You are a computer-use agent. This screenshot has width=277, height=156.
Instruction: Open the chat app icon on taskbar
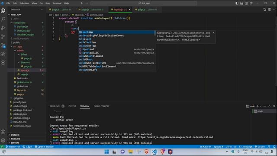coord(122,152)
